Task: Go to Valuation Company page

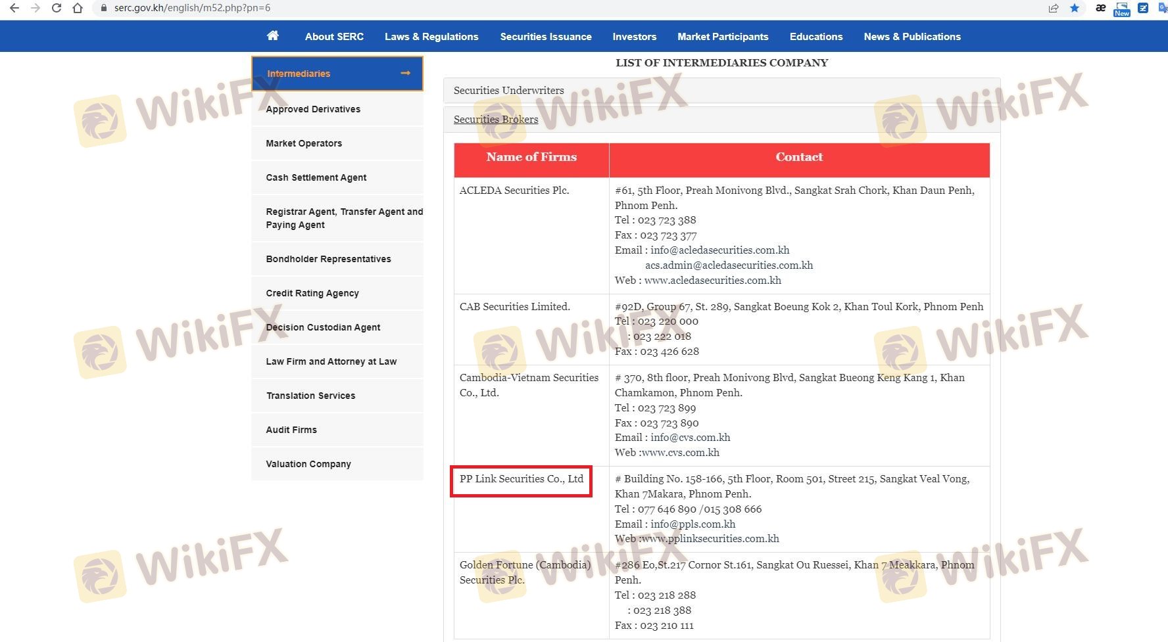Action: 308,464
